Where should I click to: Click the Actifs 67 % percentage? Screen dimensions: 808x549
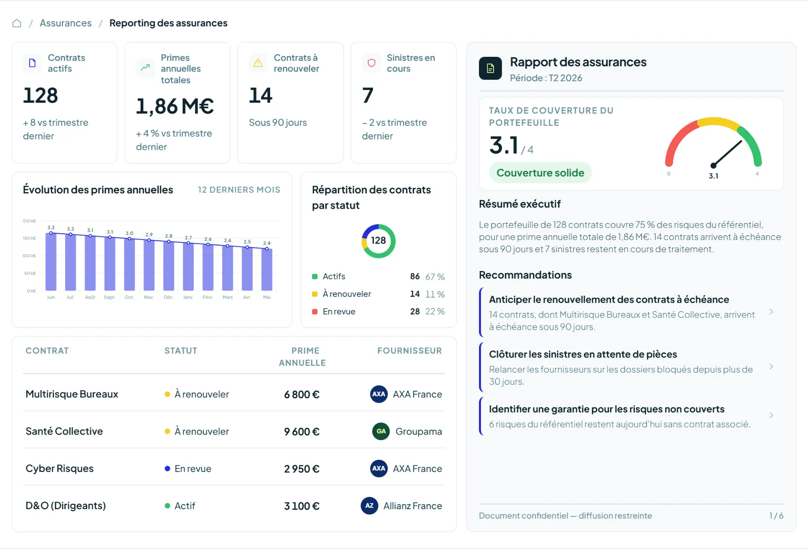pyautogui.click(x=435, y=277)
